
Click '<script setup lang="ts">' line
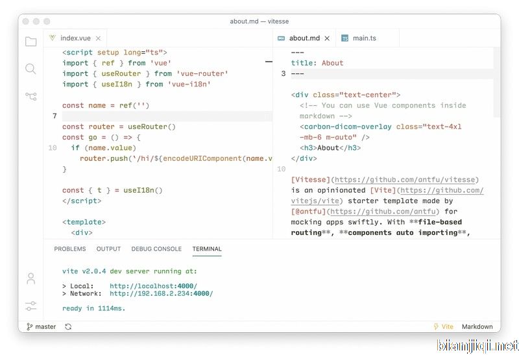click(115, 53)
